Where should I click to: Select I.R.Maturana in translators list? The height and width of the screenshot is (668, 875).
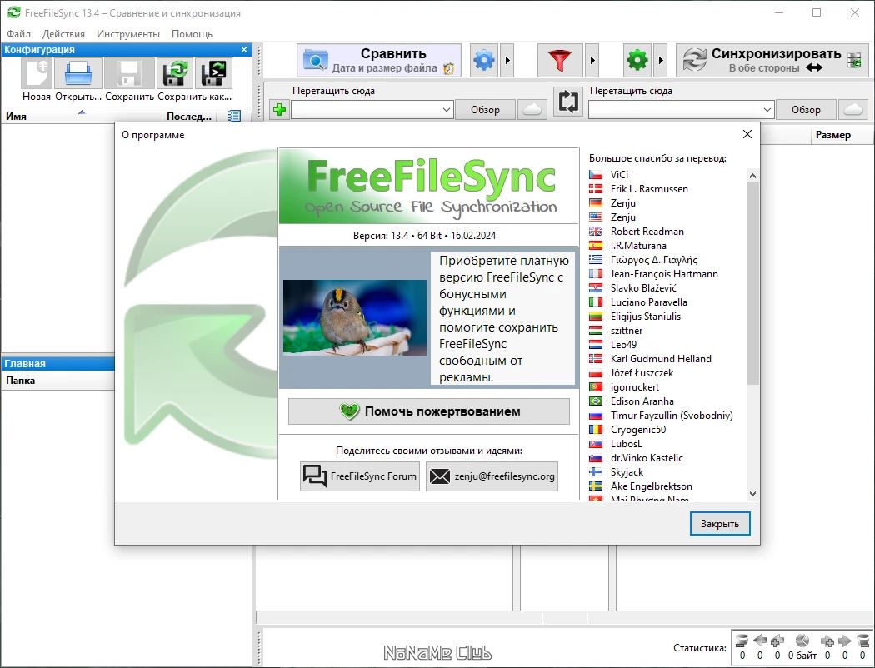point(638,246)
